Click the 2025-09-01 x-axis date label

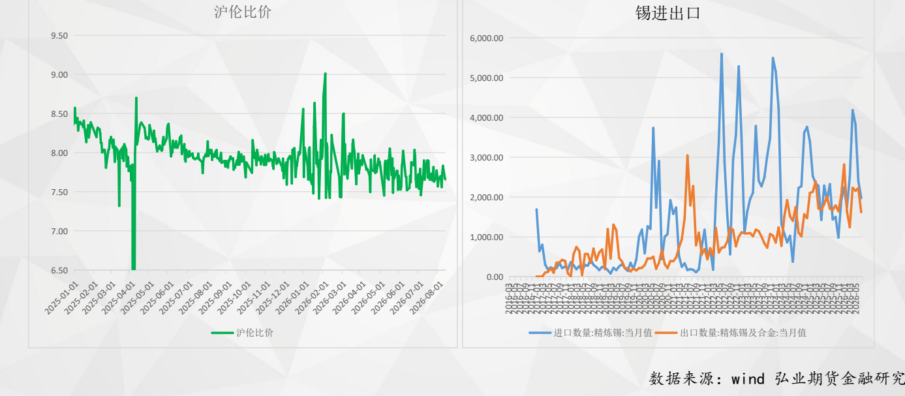[215, 299]
